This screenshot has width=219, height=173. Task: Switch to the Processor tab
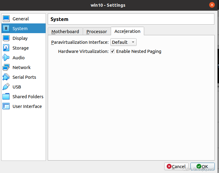[97, 32]
